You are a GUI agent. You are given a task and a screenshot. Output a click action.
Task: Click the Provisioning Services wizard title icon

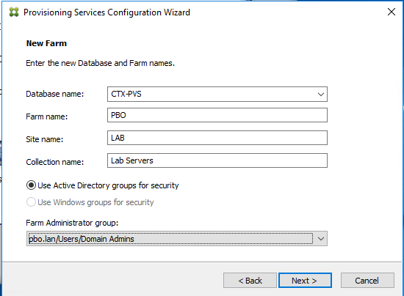[14, 12]
